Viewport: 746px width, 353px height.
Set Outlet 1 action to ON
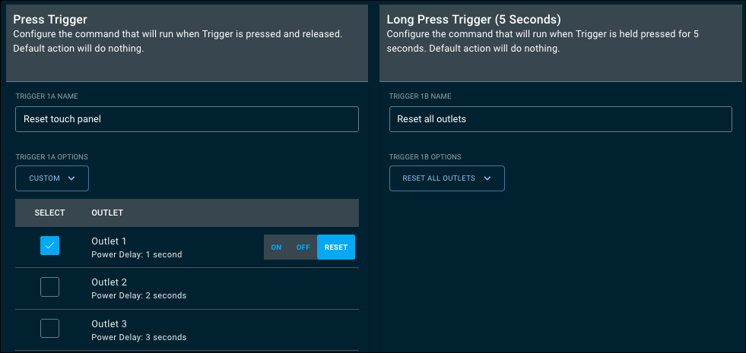(x=276, y=247)
